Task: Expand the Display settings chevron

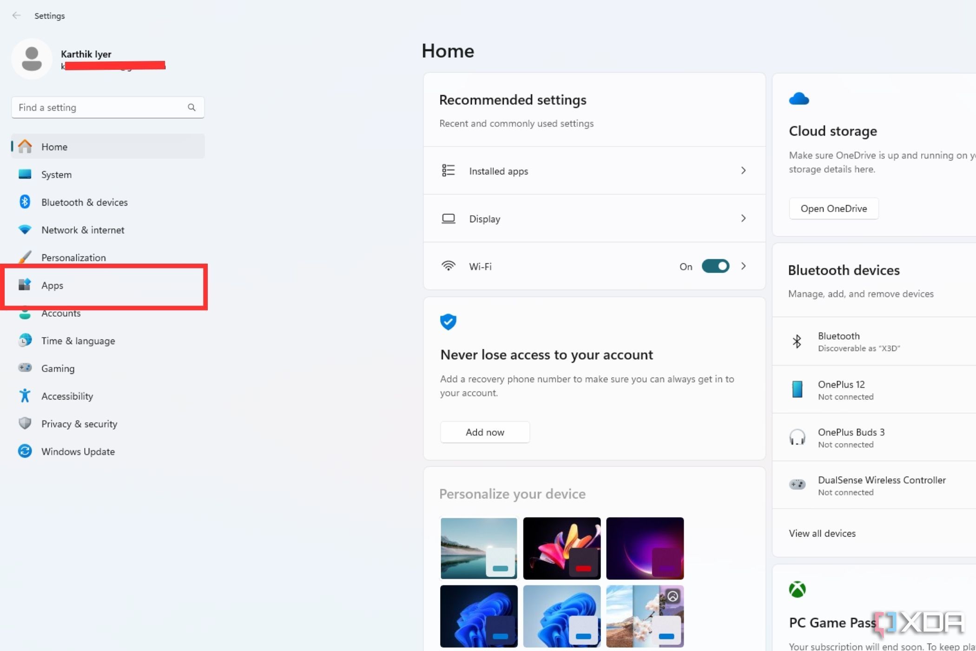Action: (x=744, y=218)
